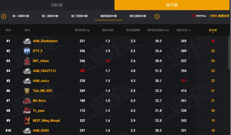
Task: Open player 4AM_xxxLu
Action: pyautogui.click(x=41, y=81)
